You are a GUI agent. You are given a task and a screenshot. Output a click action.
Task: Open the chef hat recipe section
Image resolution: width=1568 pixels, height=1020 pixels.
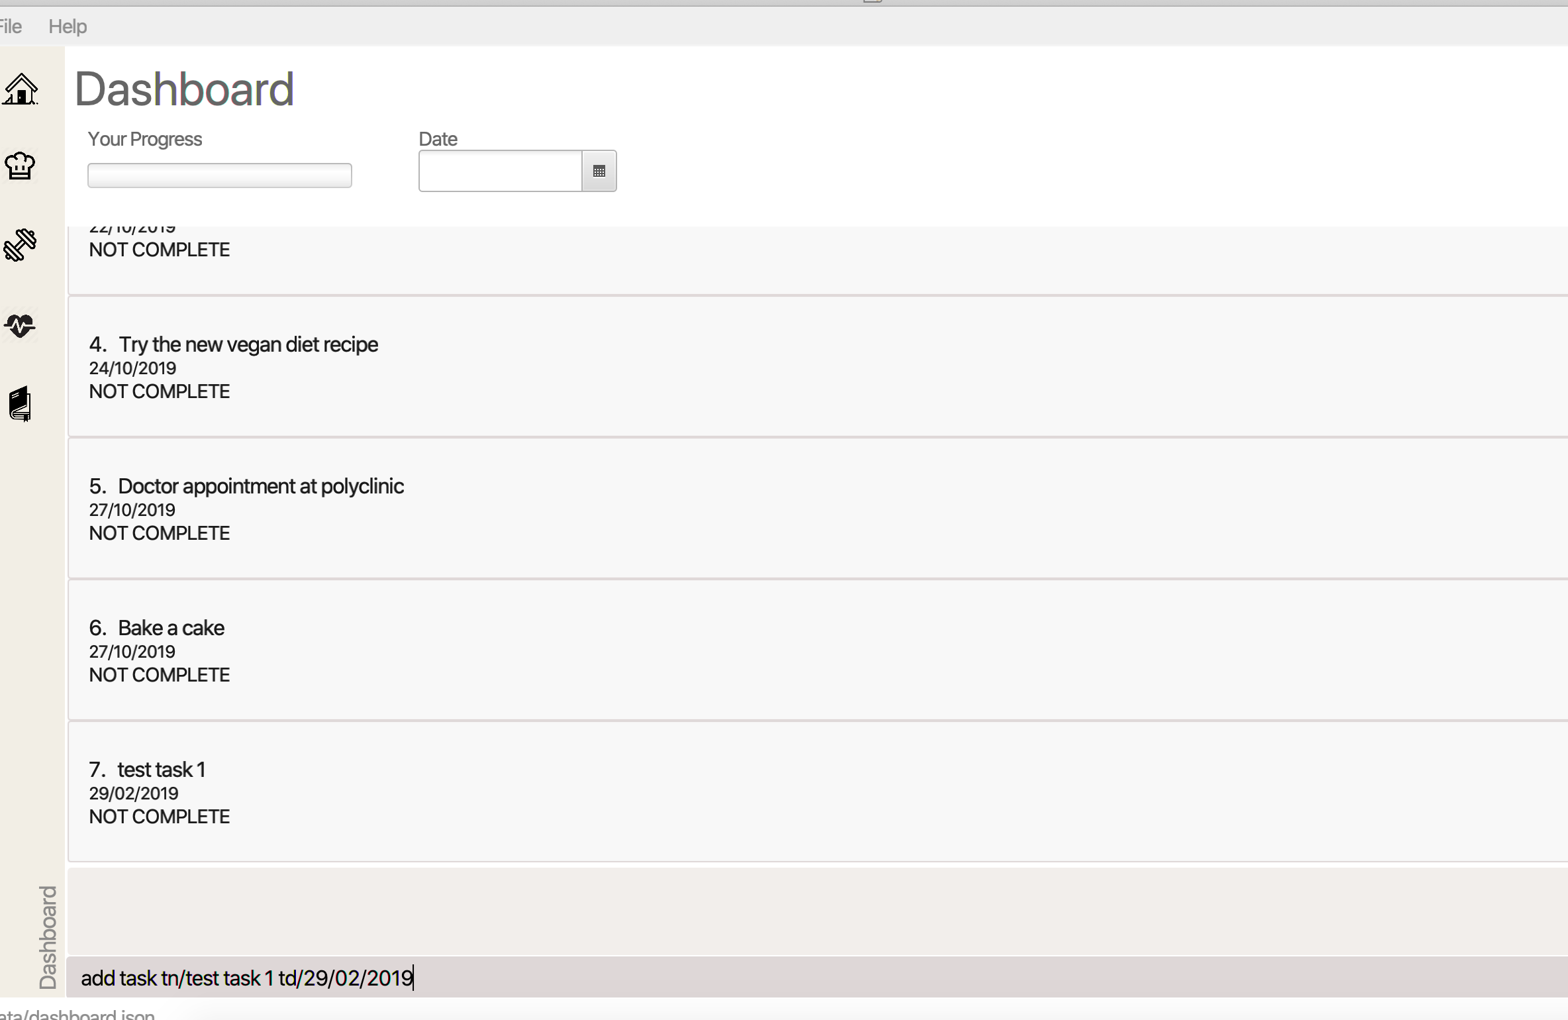(x=20, y=166)
